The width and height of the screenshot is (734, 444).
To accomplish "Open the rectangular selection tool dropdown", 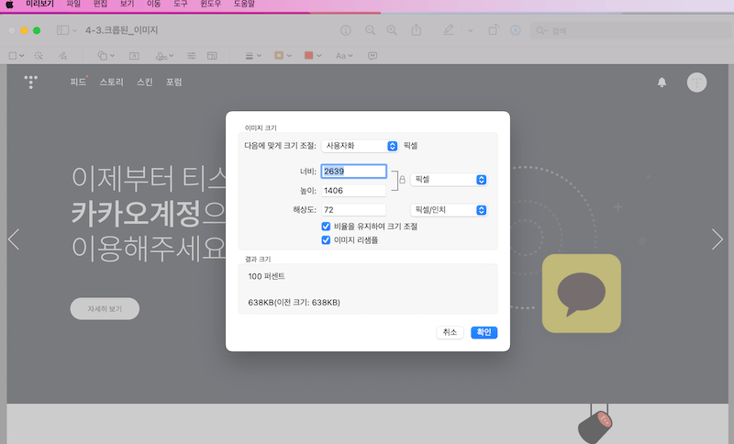I will pyautogui.click(x=17, y=56).
